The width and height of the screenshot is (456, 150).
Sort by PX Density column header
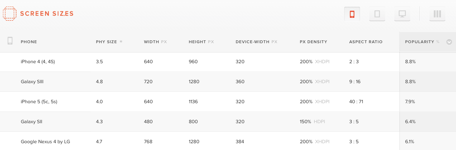pos(313,42)
